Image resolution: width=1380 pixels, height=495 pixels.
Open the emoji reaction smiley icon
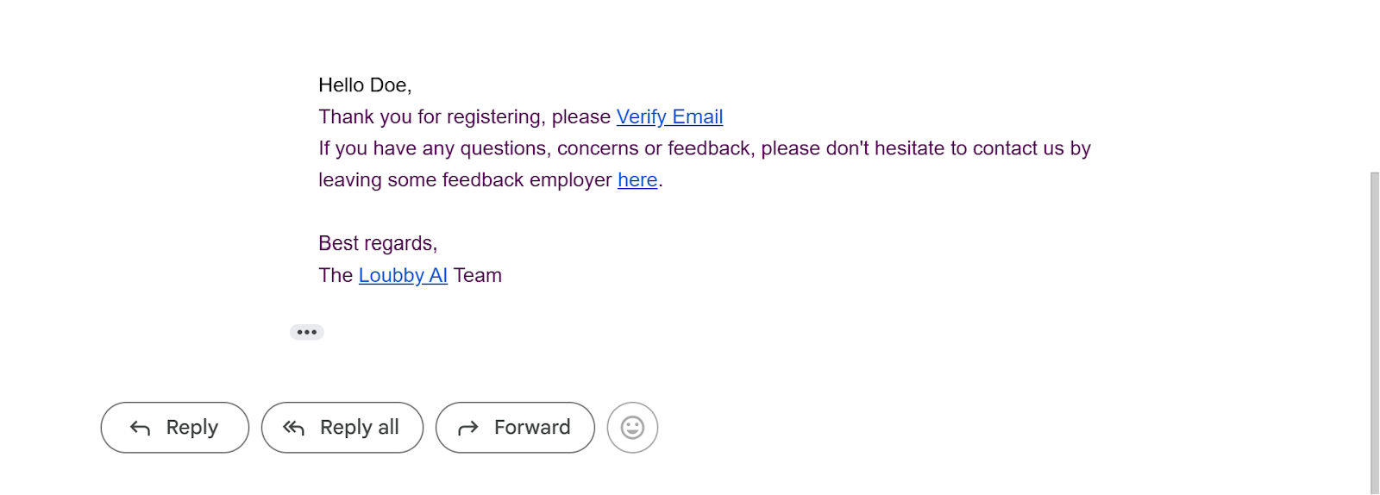632,428
